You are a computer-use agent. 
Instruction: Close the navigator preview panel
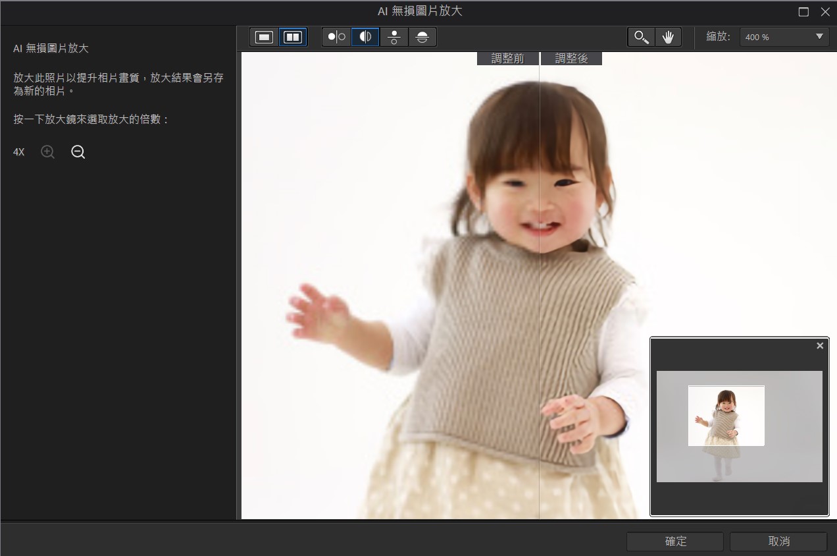[820, 346]
